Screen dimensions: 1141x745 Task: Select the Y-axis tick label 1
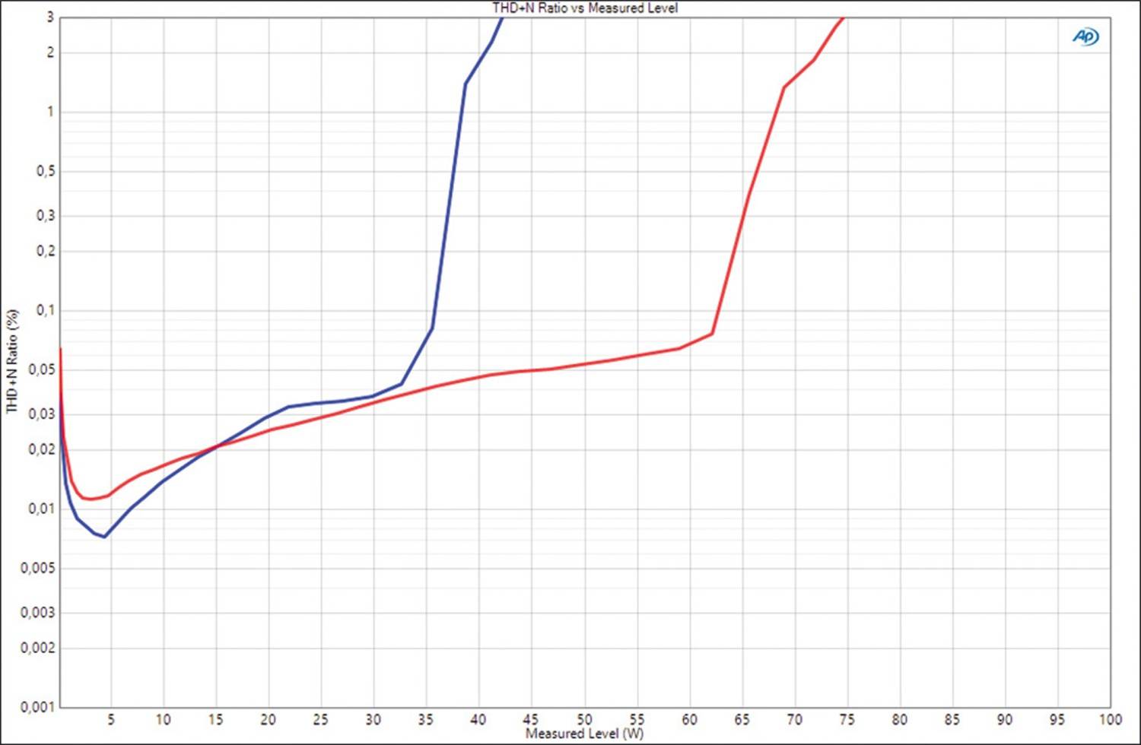(x=51, y=112)
